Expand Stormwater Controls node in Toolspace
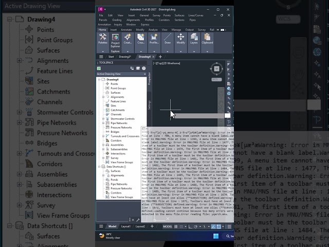 click(103, 119)
